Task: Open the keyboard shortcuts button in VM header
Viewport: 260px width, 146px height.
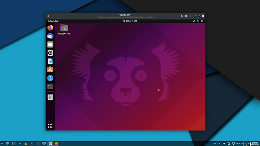Action: pos(186,16)
